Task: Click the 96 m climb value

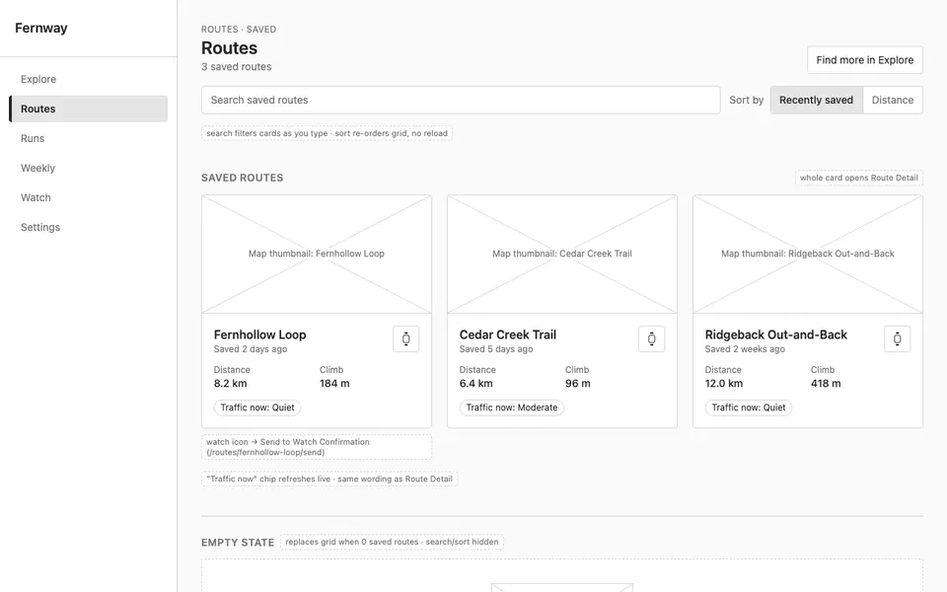Action: click(578, 384)
